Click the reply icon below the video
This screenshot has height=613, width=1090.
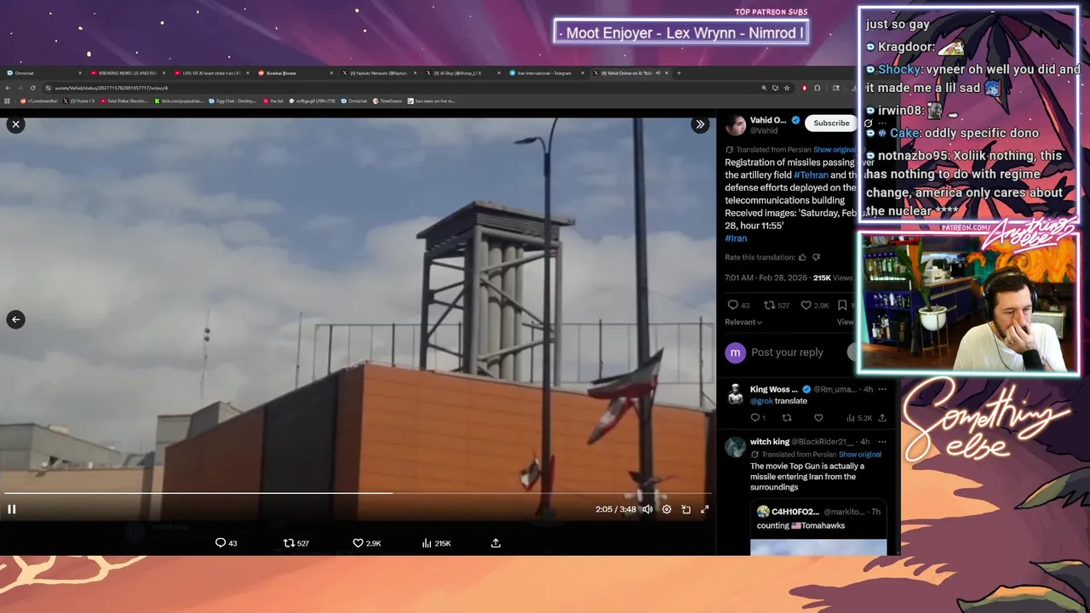[x=221, y=543]
